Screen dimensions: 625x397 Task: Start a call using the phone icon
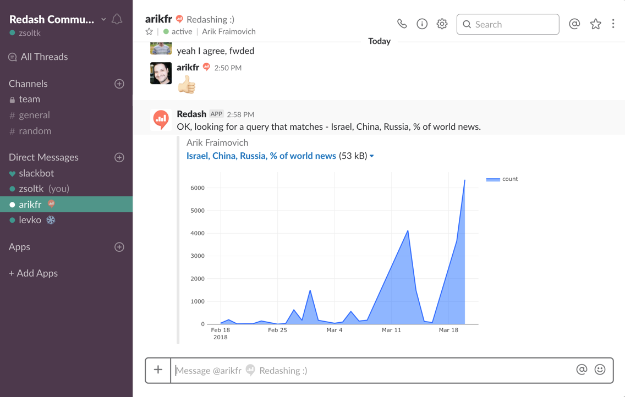click(x=402, y=24)
